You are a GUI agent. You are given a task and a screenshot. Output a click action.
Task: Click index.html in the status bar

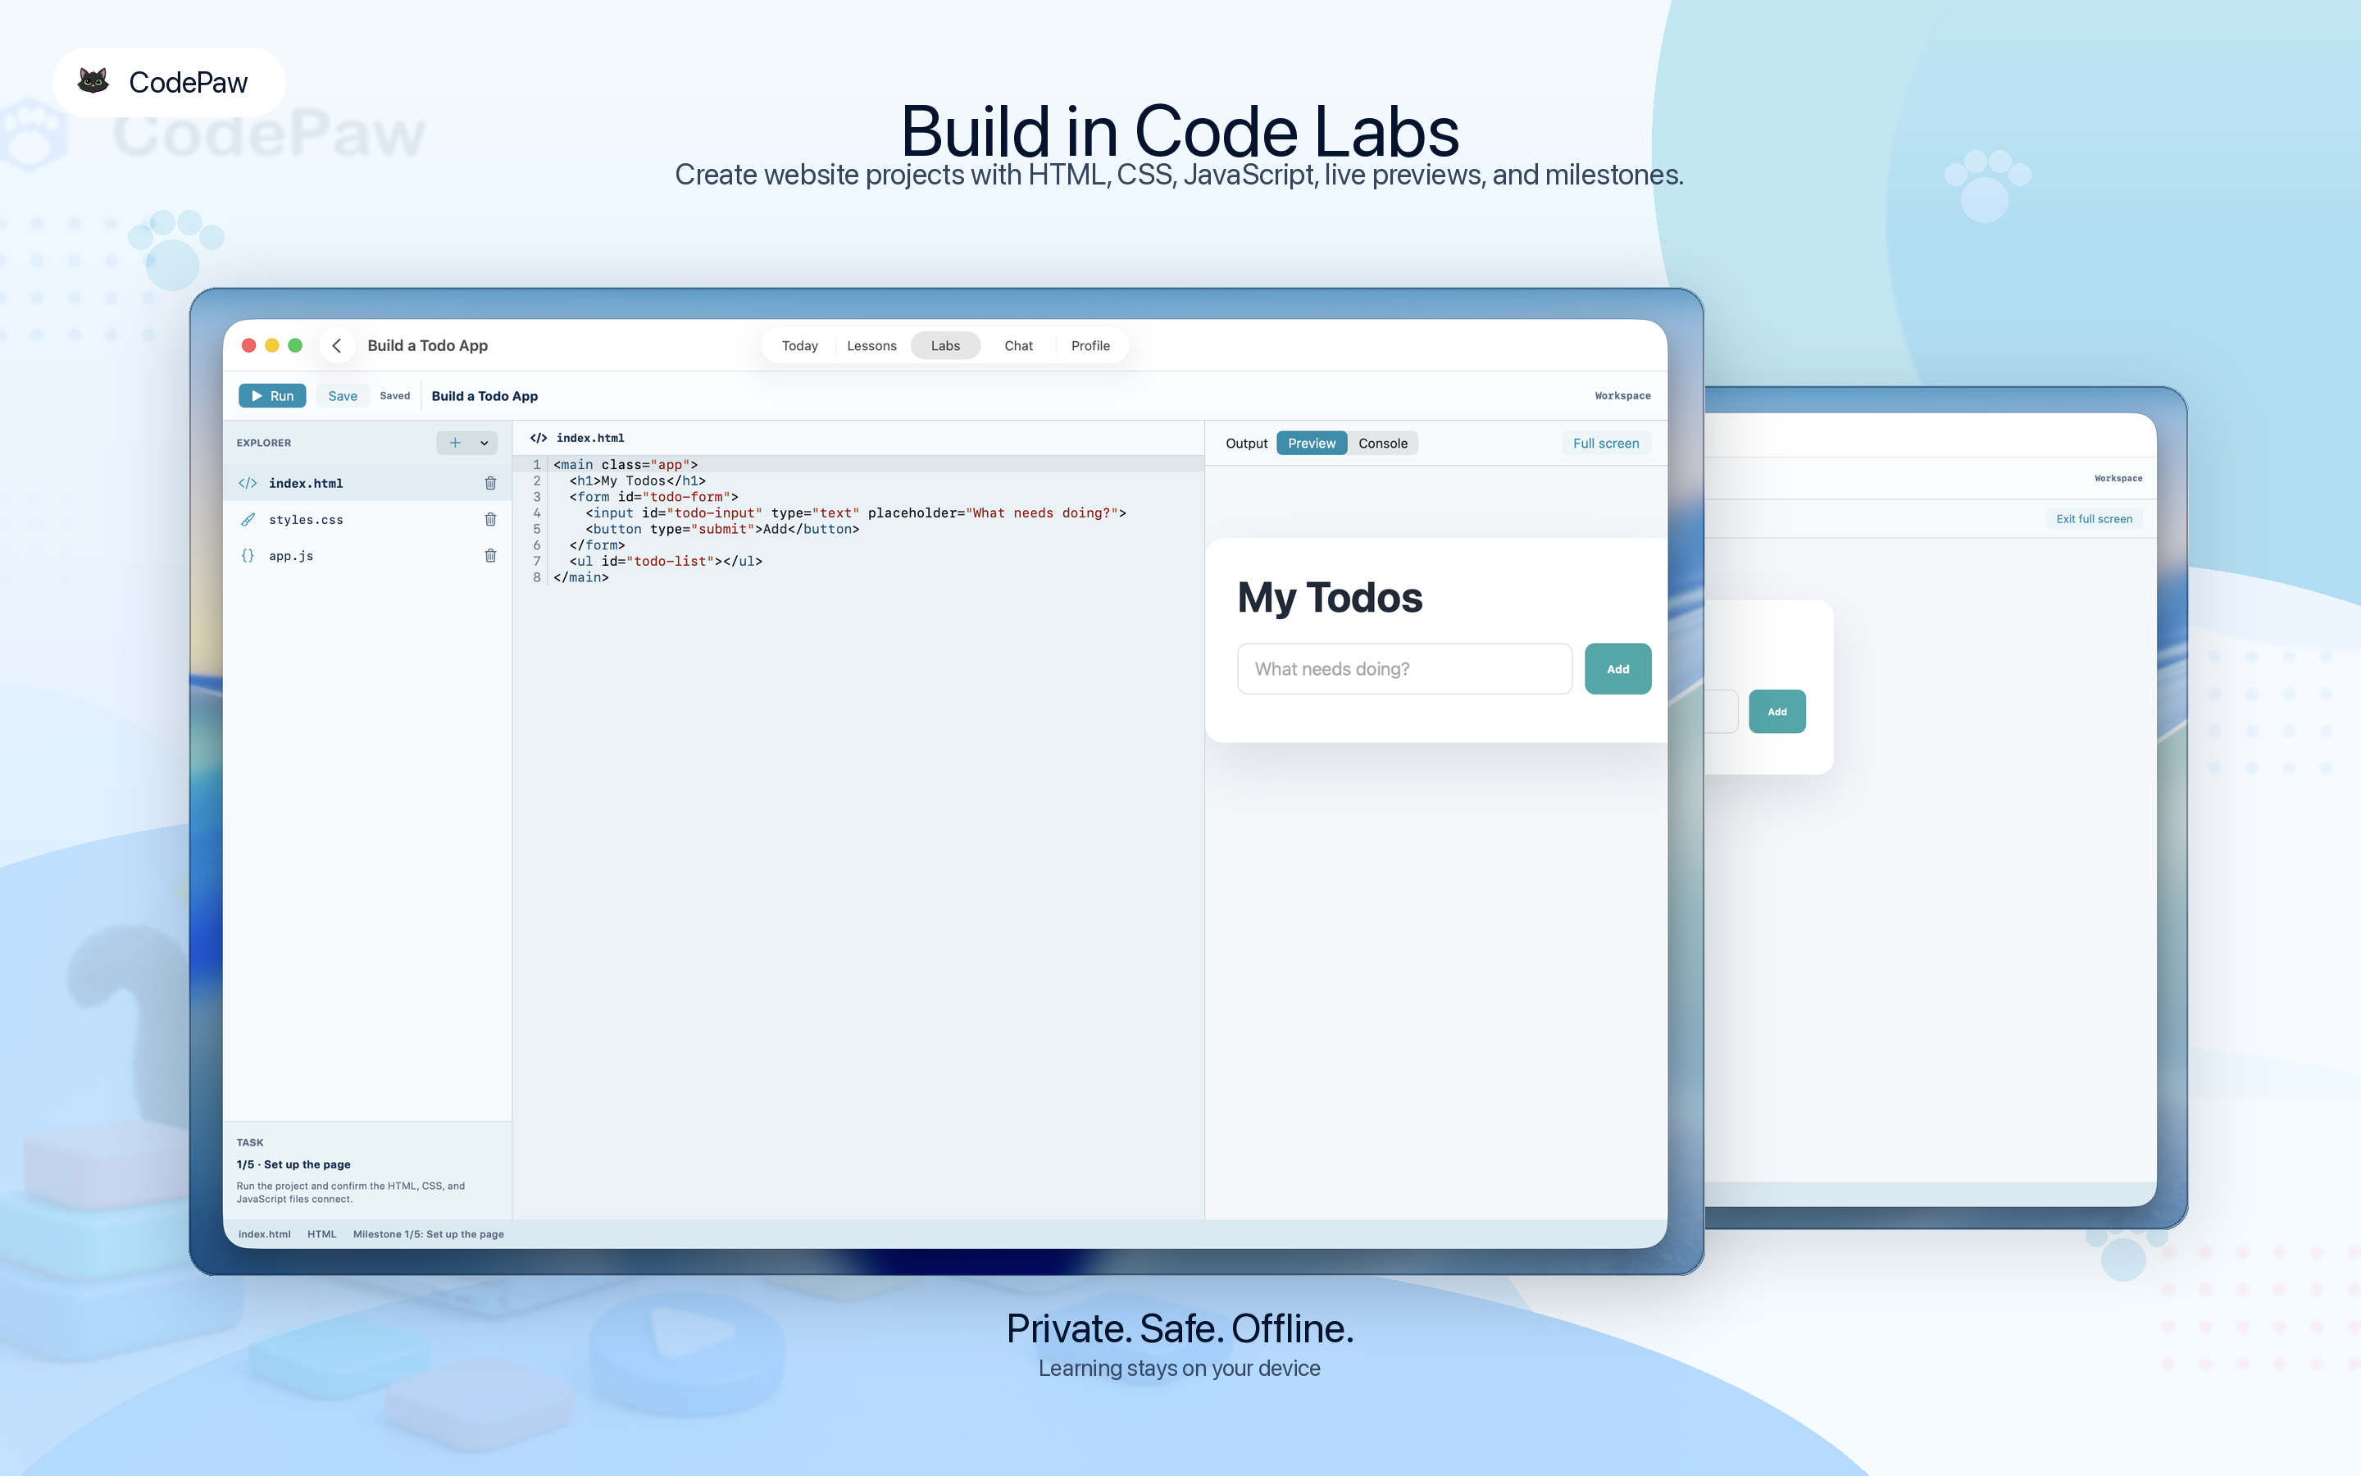point(265,1234)
